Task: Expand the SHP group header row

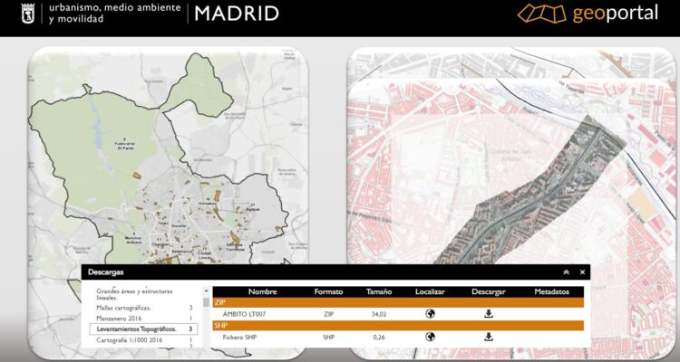Action: 401,325
